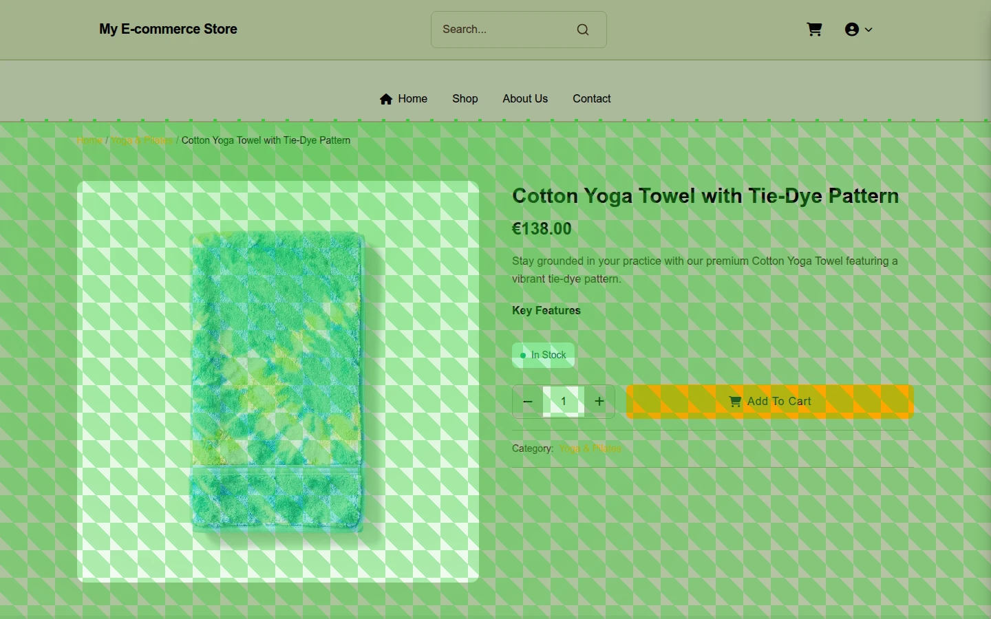The width and height of the screenshot is (991, 619).
Task: Follow the Home breadcrumb link
Action: click(x=89, y=140)
